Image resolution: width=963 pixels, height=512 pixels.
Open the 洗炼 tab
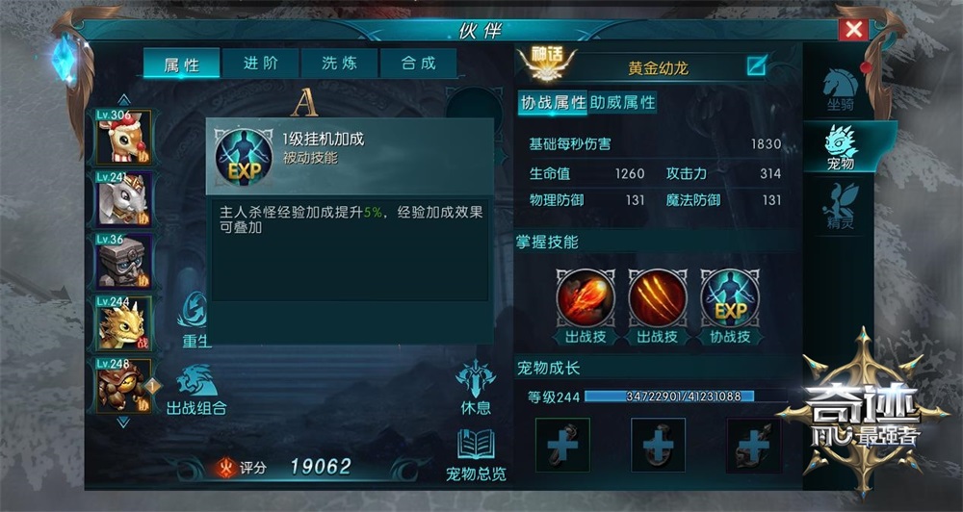(x=339, y=64)
